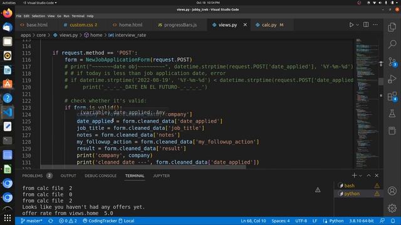The height and width of the screenshot is (225, 401).
Task: Create a new terminal with plus icon
Action: click(354, 176)
